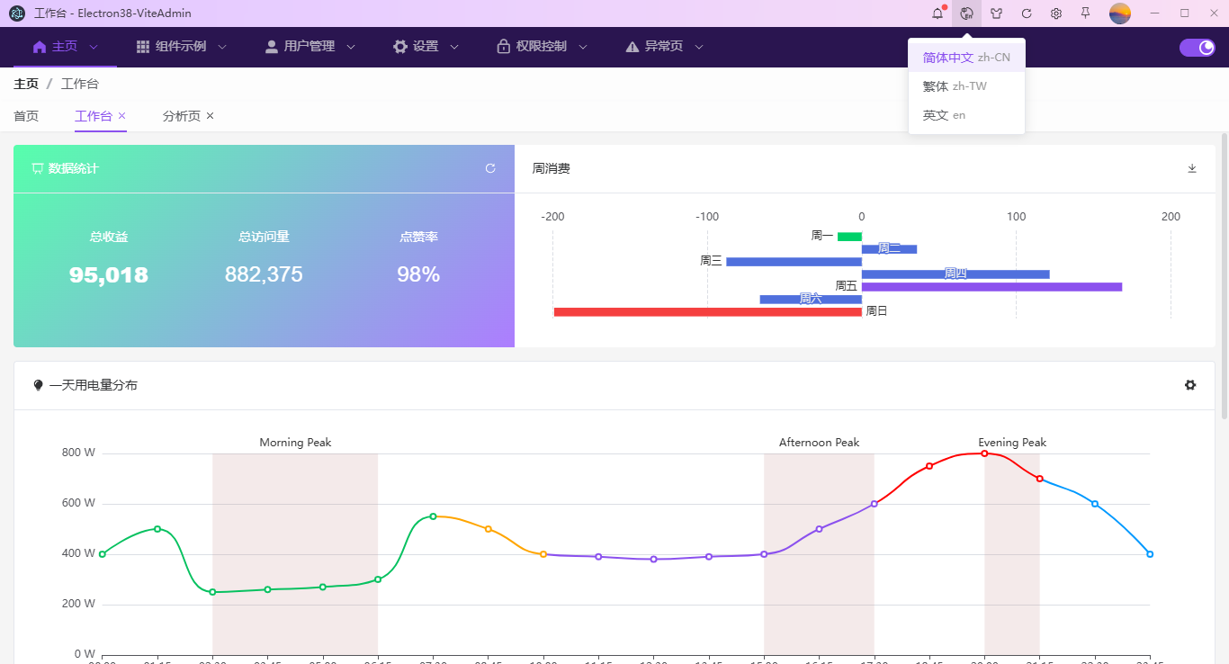Screen dimensions: 1229x664
Task: Expand the 权限控制 menu
Action: click(x=541, y=46)
